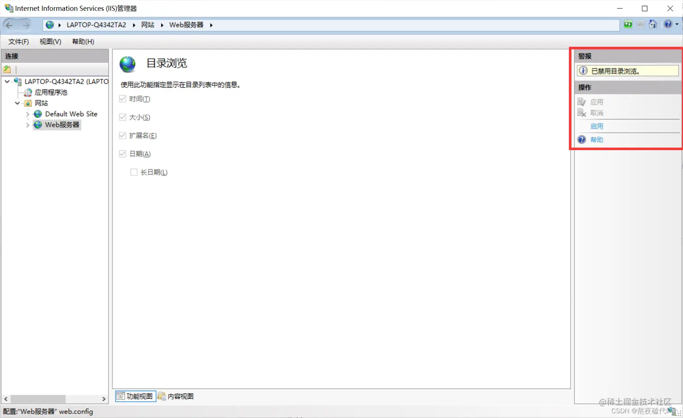Click the 应用 action link
The image size is (683, 418).
tap(597, 102)
